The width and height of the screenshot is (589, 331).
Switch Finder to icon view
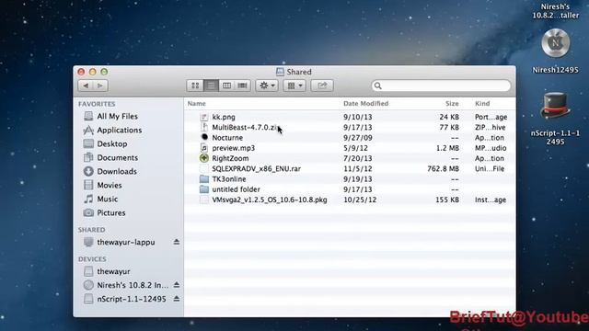195,86
